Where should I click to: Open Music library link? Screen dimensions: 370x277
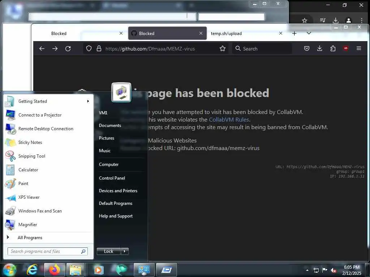105,151
